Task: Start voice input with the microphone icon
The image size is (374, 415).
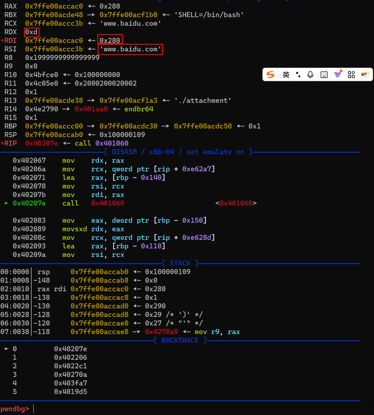Action: [x=310, y=75]
